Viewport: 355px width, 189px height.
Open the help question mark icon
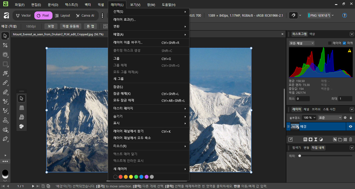click(345, 16)
